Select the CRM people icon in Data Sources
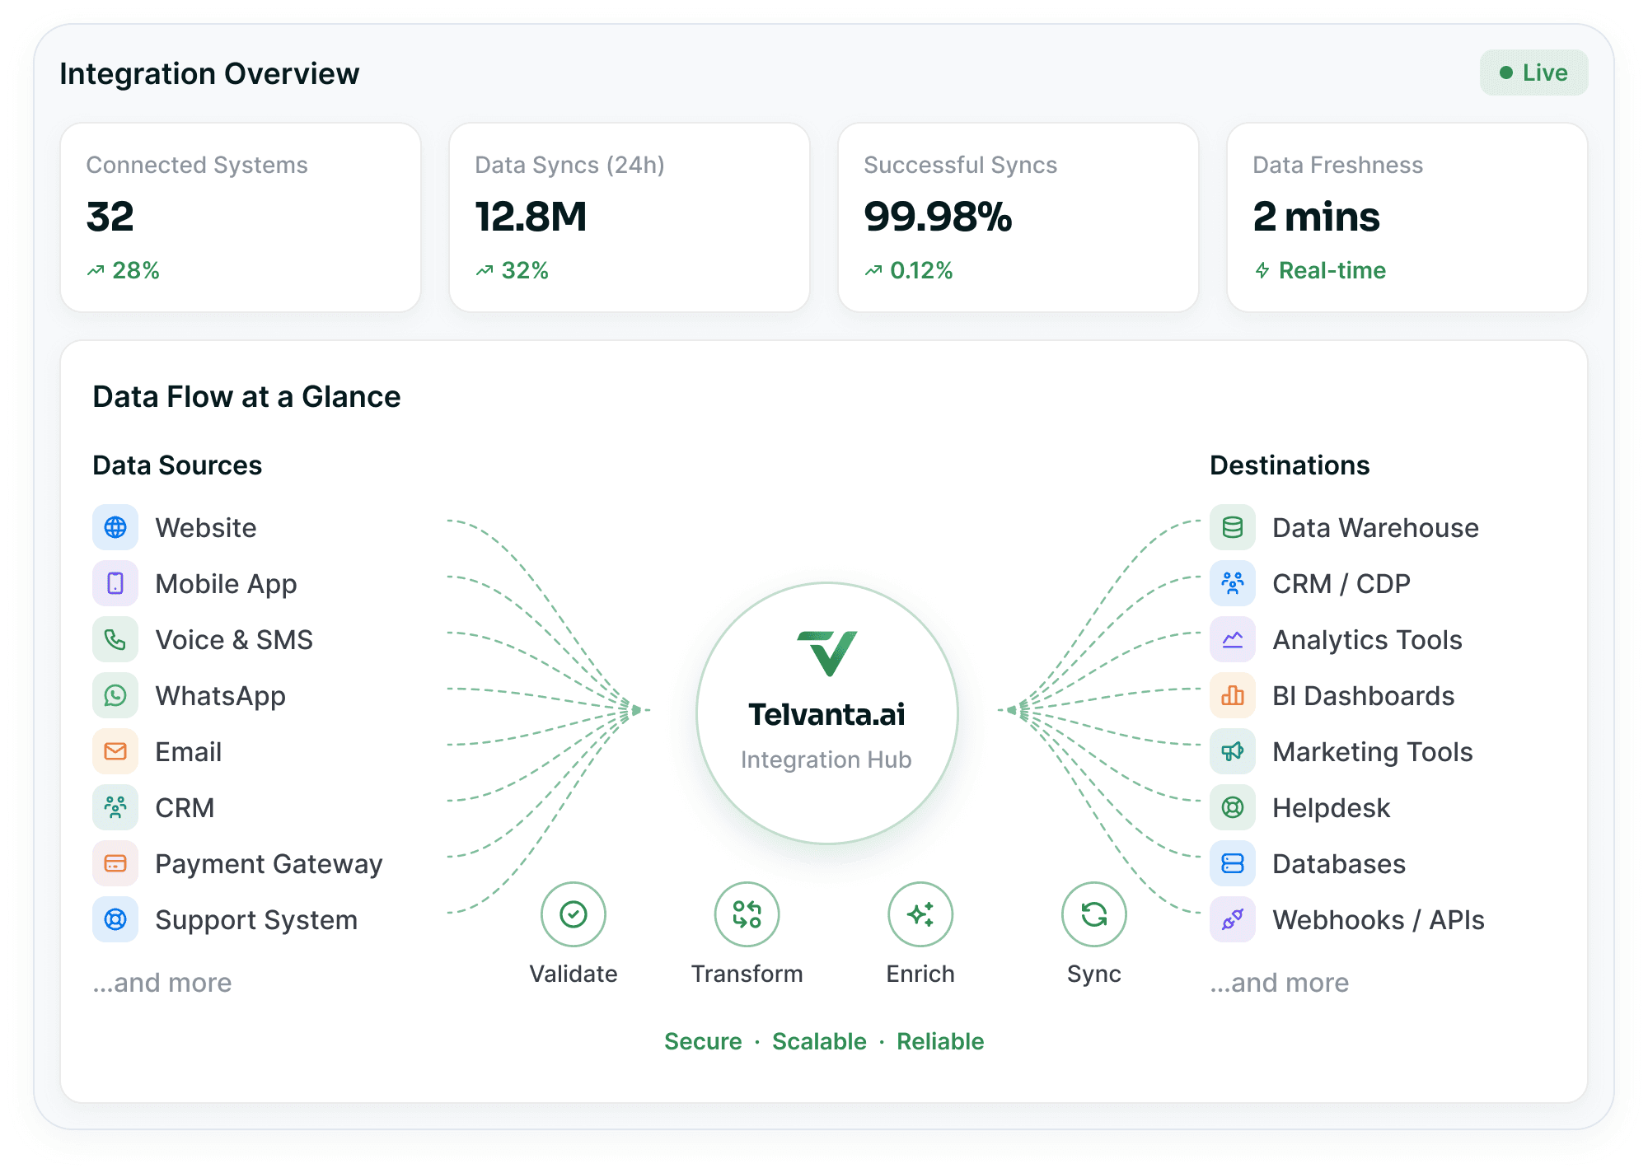1648x1173 pixels. pyautogui.click(x=115, y=807)
